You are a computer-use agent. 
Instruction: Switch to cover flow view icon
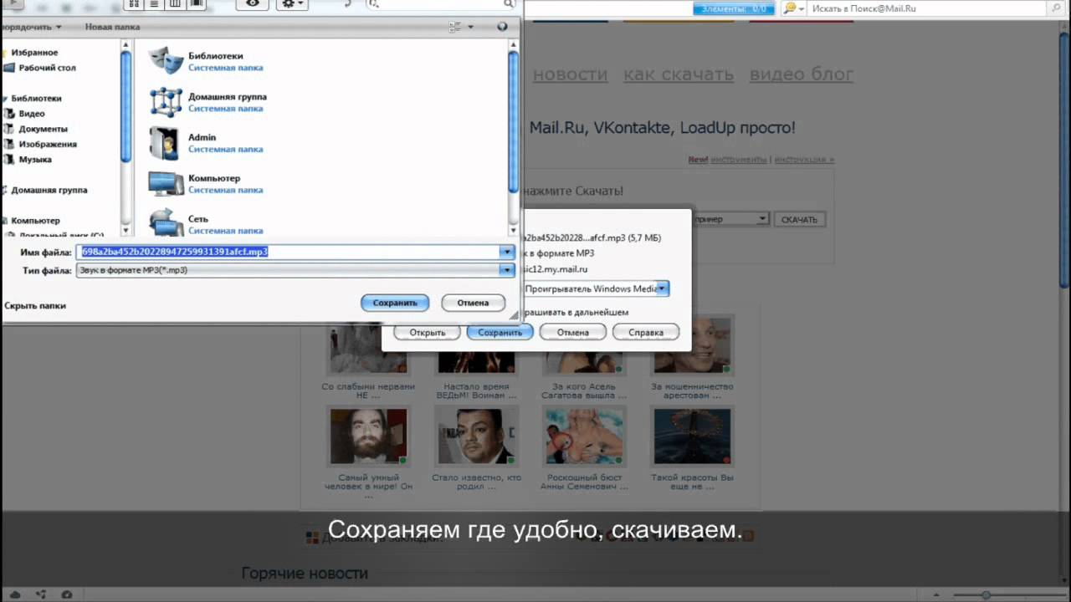(196, 4)
